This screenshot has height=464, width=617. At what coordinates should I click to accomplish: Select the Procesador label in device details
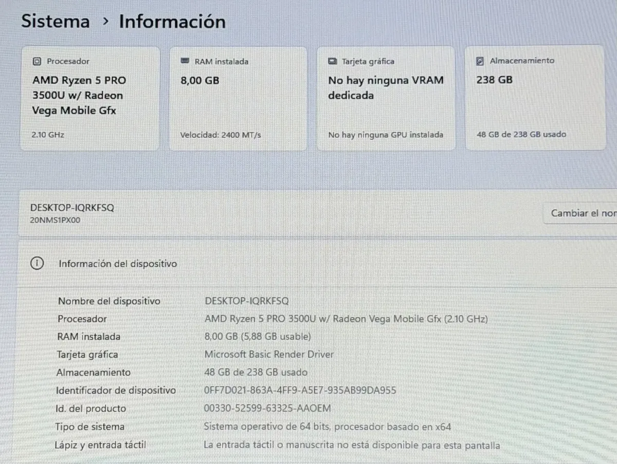click(x=82, y=319)
